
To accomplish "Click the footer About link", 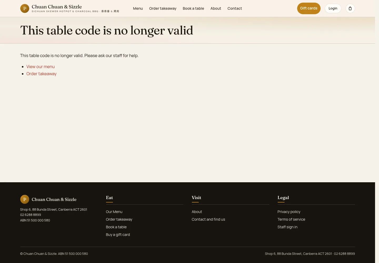I will [197, 212].
